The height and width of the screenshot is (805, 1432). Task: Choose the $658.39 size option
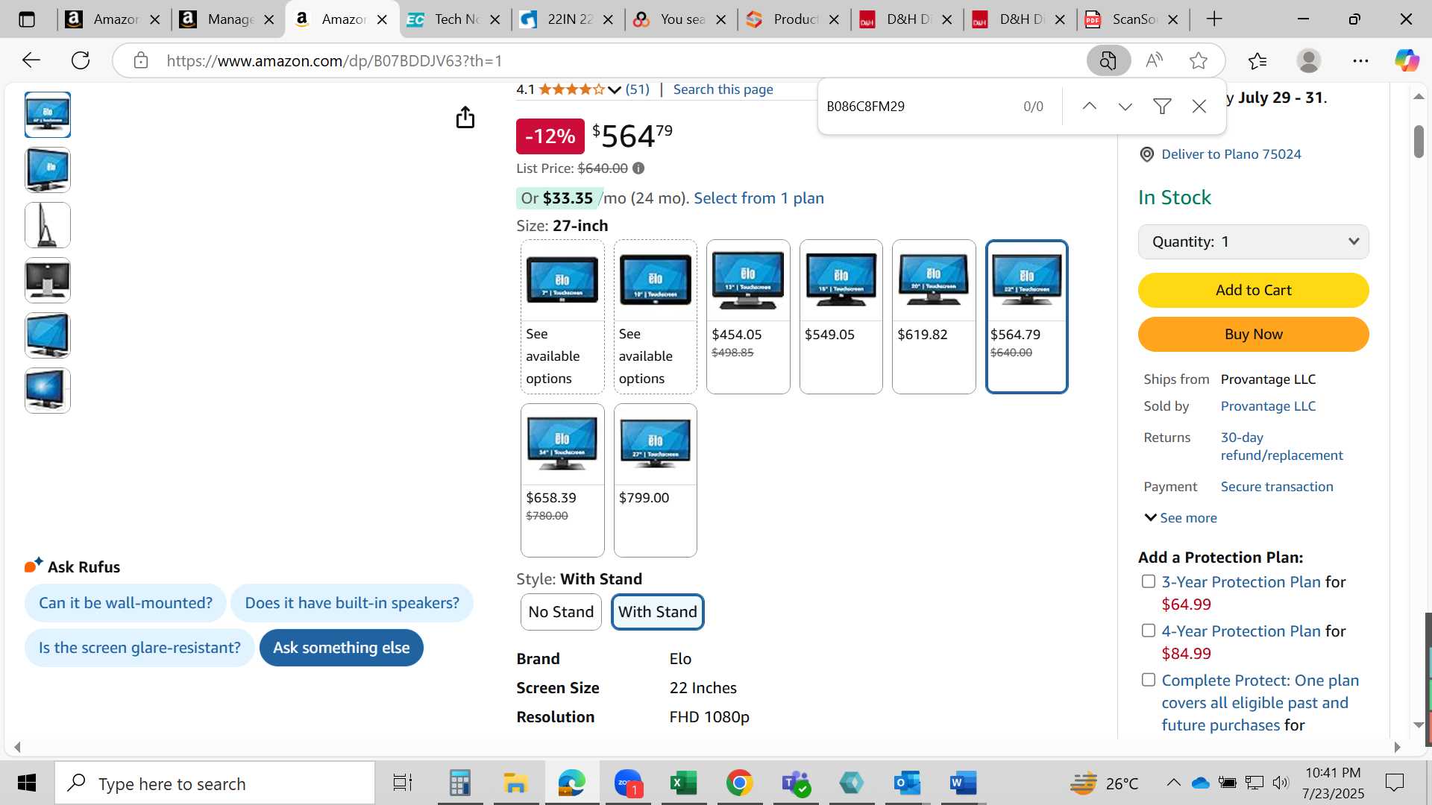point(562,480)
